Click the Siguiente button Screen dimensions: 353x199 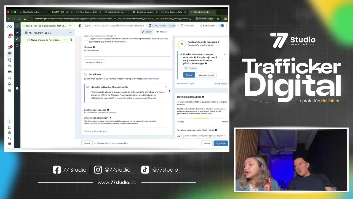pos(221,143)
